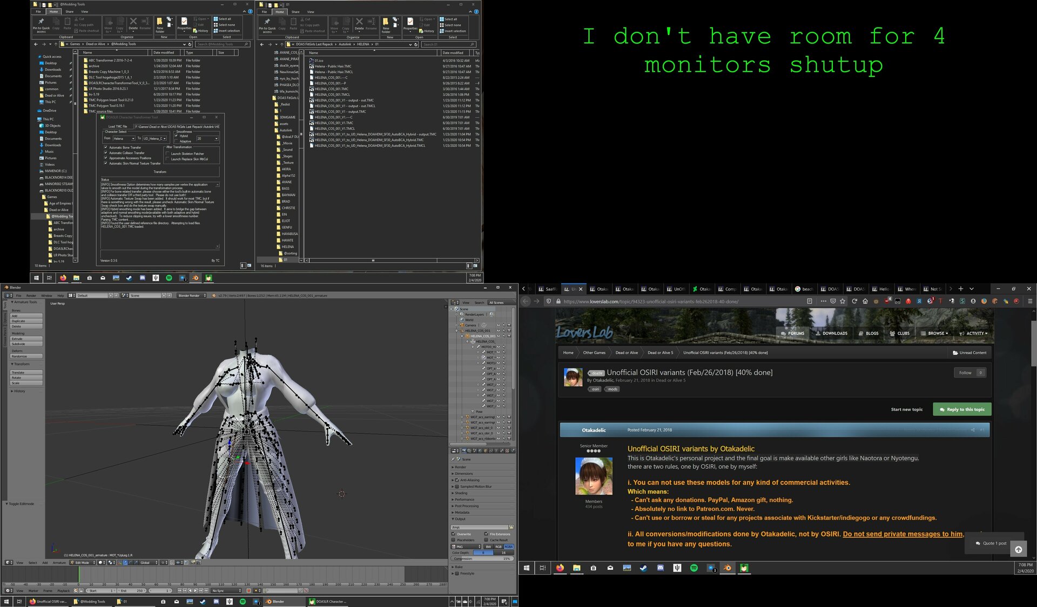Image resolution: width=1037 pixels, height=607 pixels.
Task: Open Render properties tab in Blender
Action: 464,451
